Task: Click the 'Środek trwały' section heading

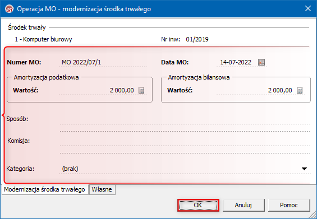Action: pyautogui.click(x=27, y=27)
